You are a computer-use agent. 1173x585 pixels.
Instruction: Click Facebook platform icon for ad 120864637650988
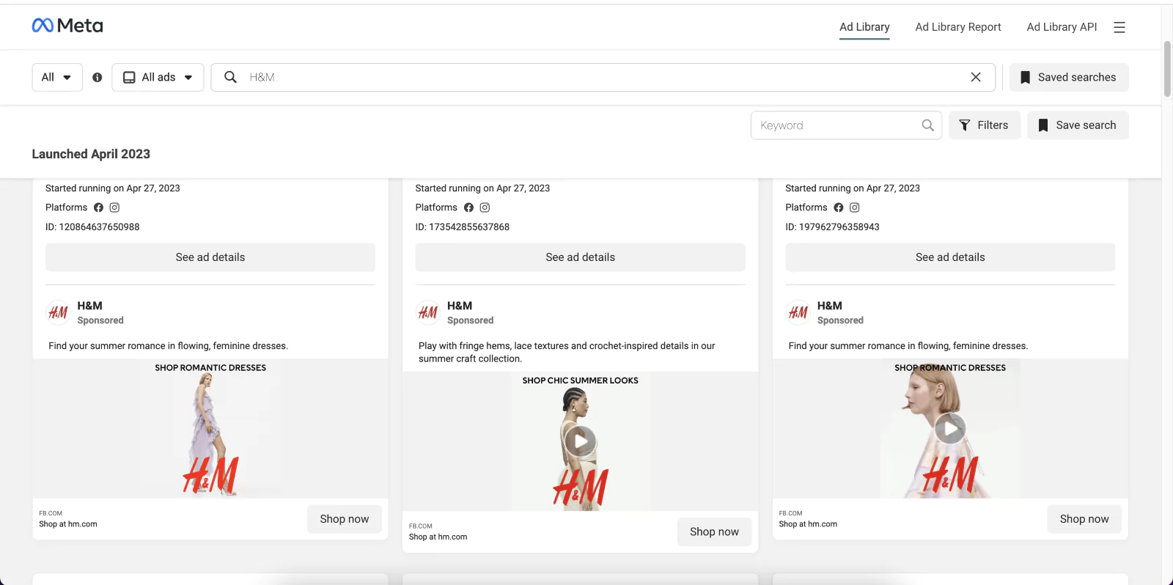[98, 207]
